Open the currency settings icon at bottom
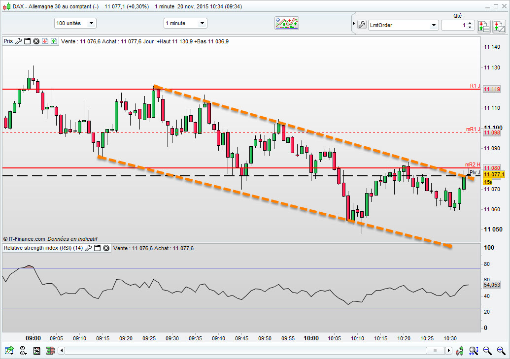This screenshot has height=359, width=510. point(23,351)
